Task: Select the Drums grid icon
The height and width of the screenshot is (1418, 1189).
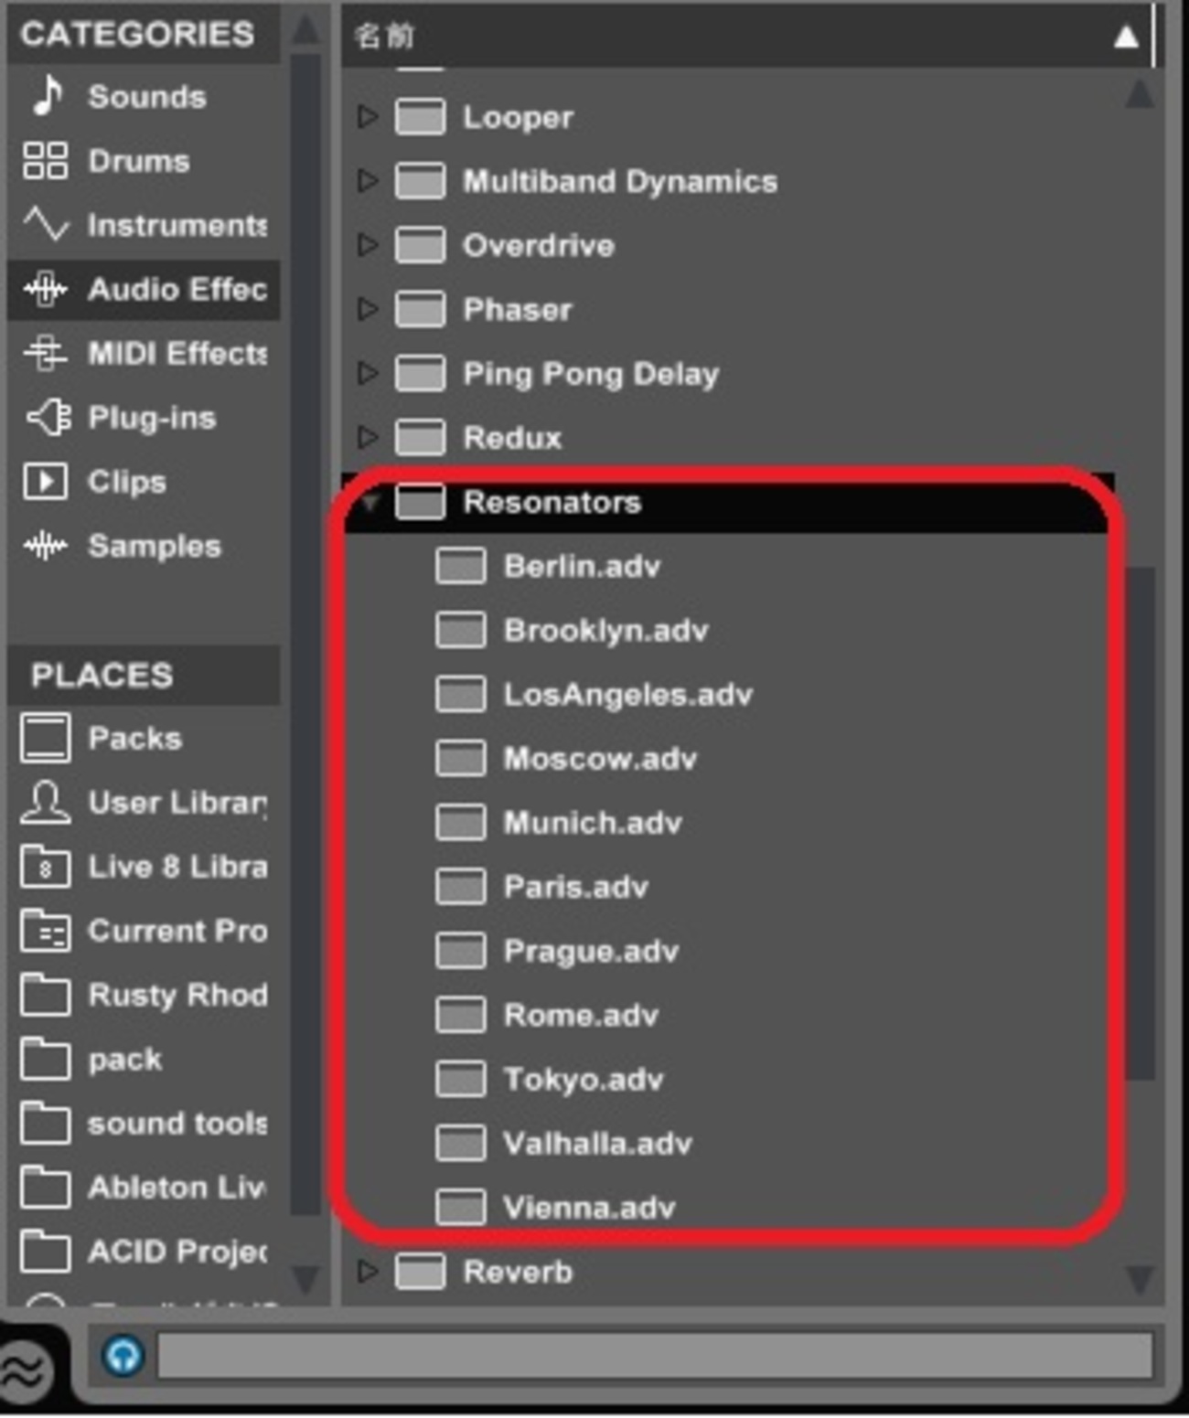Action: tap(45, 161)
